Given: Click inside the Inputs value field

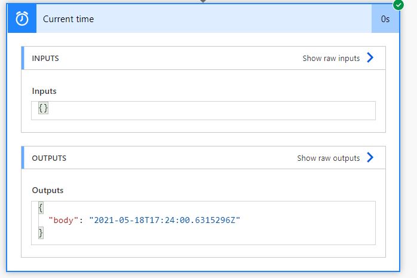Looking at the screenshot, I should pos(204,111).
